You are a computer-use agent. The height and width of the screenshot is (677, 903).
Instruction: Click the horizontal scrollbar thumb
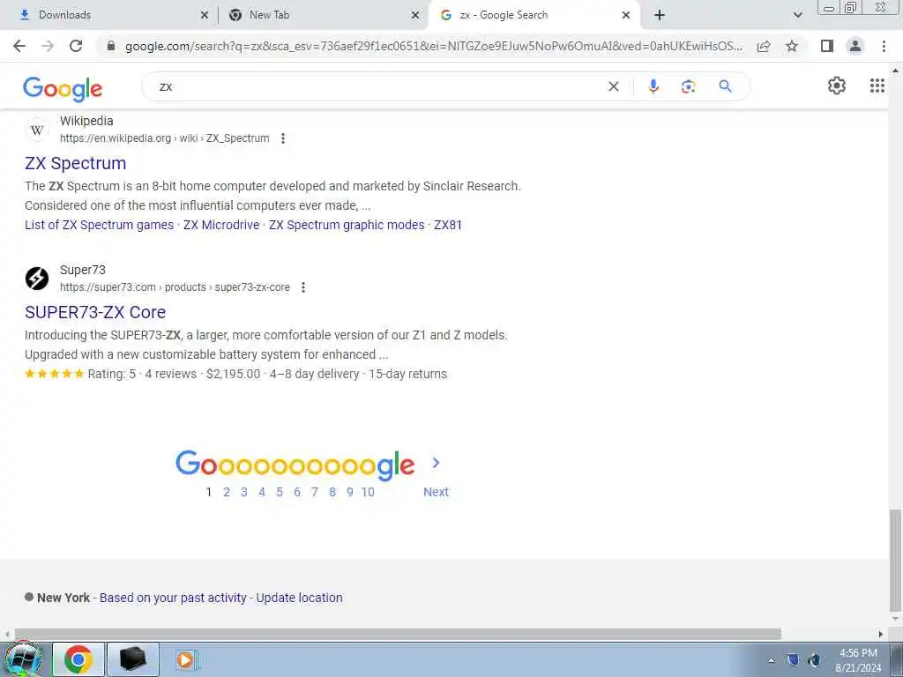tap(398, 634)
